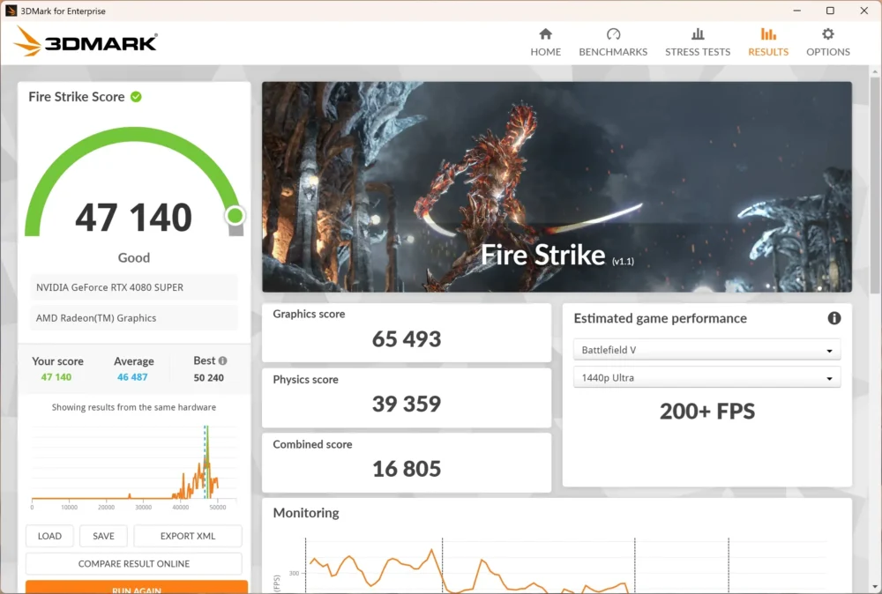This screenshot has width=882, height=594.
Task: Minimize the 3DMark window
Action: point(796,11)
